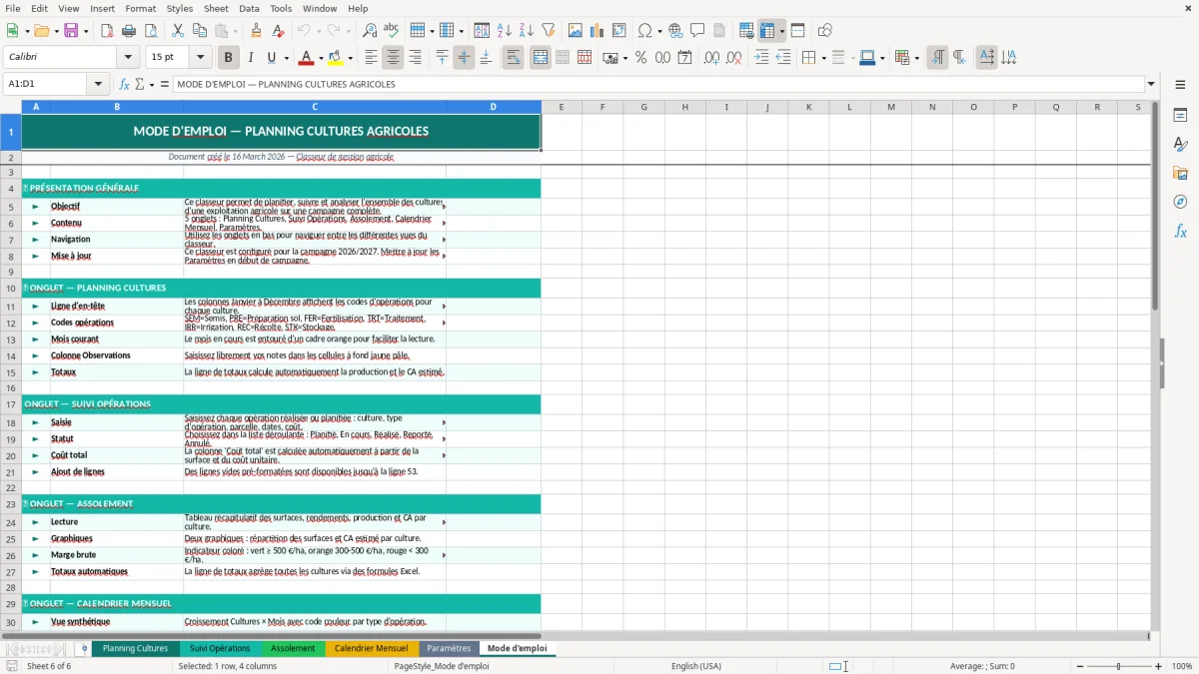The image size is (1199, 674).
Task: Insert a comment via speech bubble icon
Action: (x=697, y=31)
